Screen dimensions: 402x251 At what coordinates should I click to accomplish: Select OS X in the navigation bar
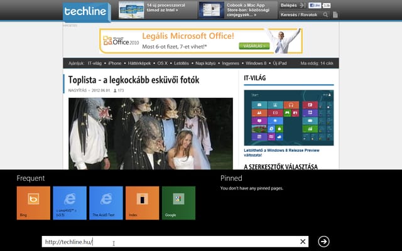[x=162, y=63]
